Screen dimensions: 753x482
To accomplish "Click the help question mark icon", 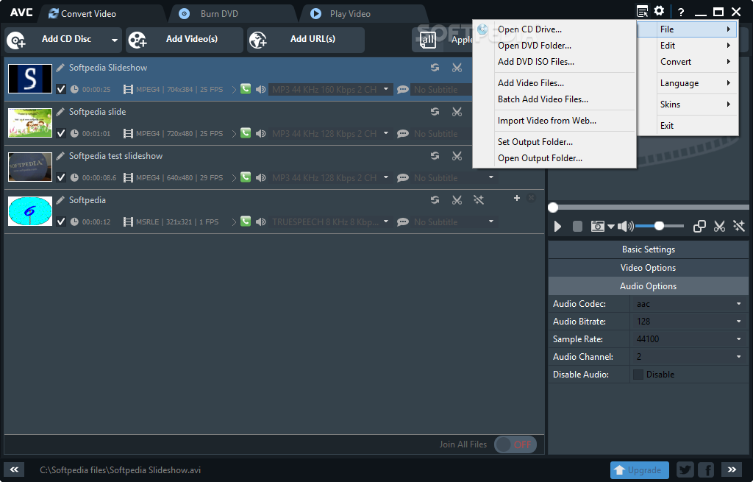I will click(x=680, y=12).
